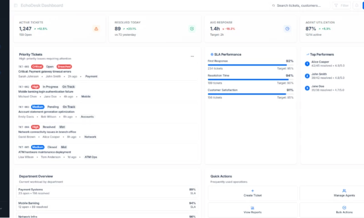
Task: Click the bar chart icon above View Reports
Action: click(x=253, y=208)
